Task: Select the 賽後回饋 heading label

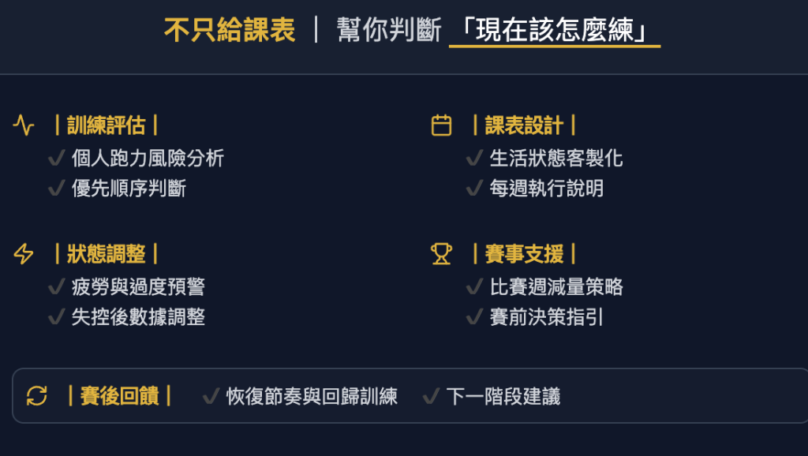Action: [119, 395]
